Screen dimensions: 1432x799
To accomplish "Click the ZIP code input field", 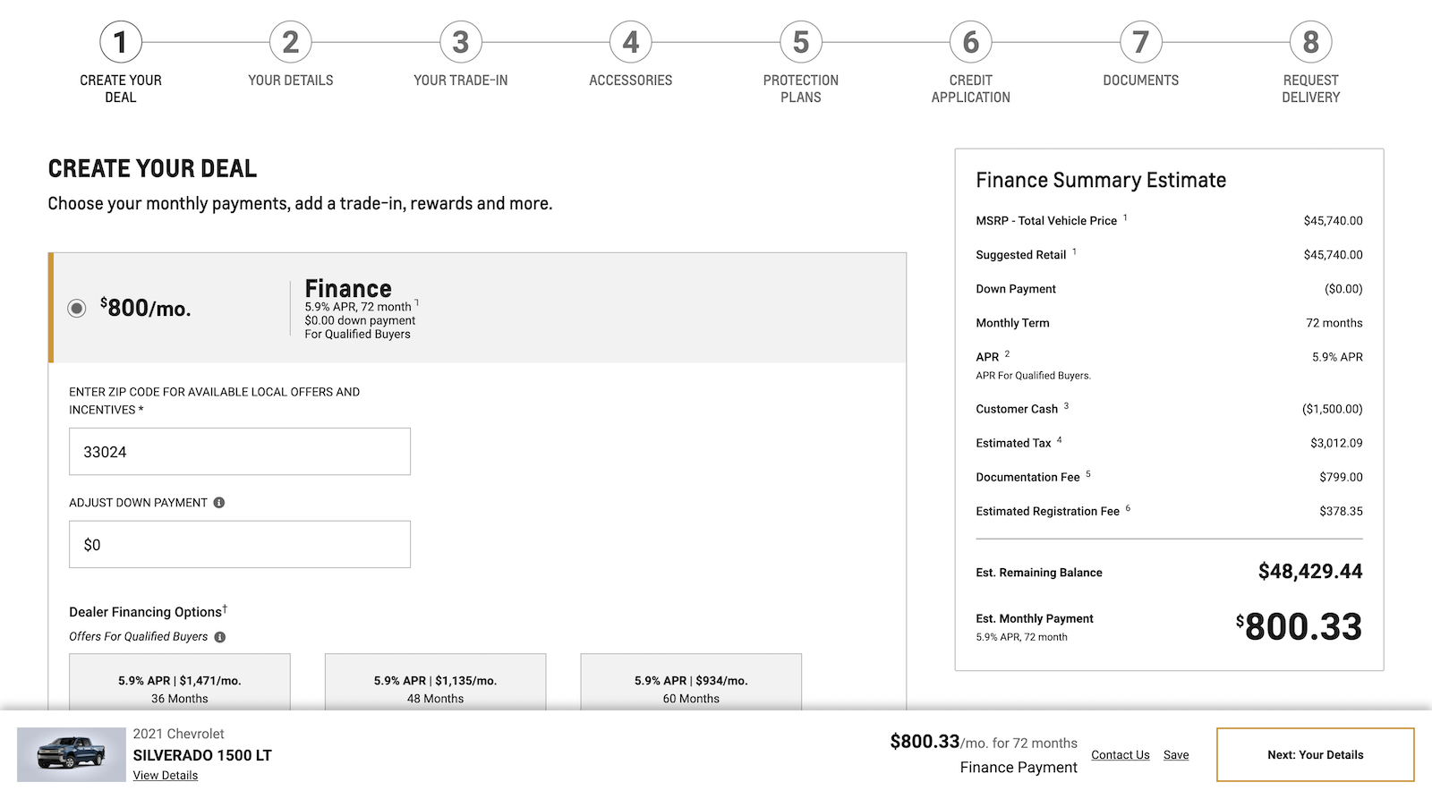I will (x=240, y=452).
